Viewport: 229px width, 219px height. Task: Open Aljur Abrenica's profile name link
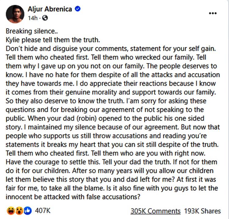pos(50,9)
